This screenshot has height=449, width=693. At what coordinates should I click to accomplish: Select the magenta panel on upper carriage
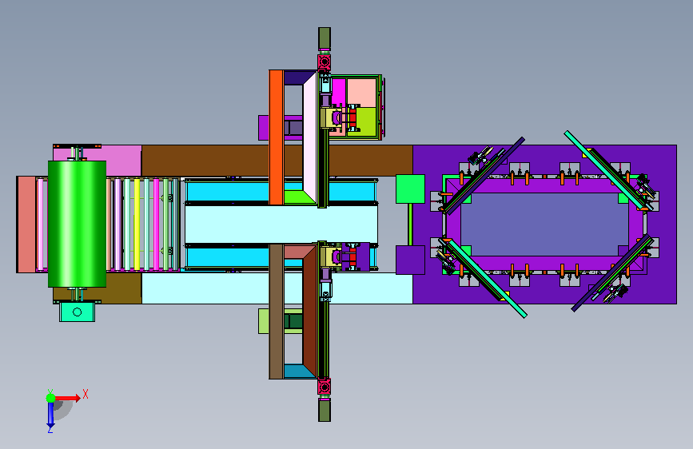pos(338,92)
